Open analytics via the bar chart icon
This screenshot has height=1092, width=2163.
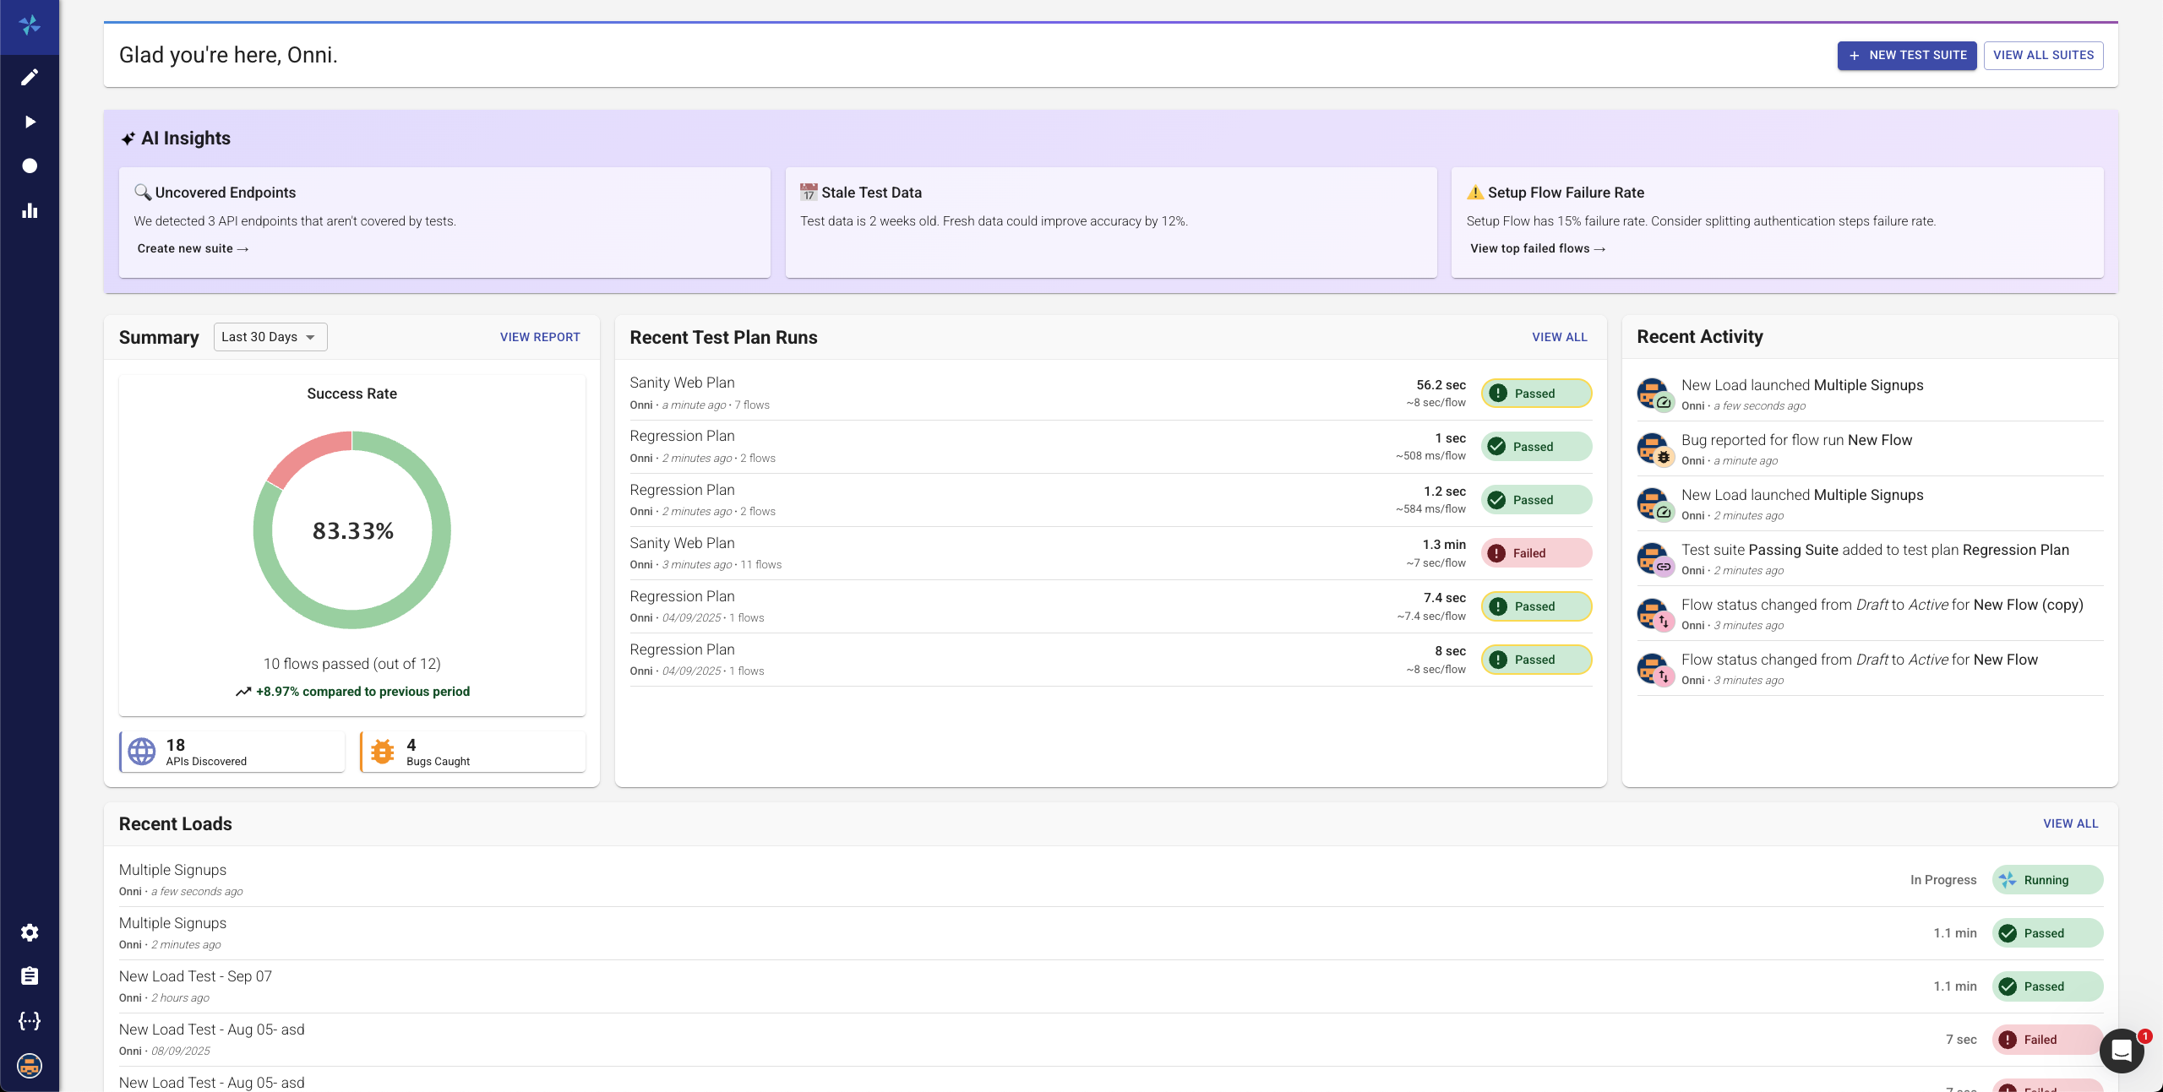pos(30,210)
